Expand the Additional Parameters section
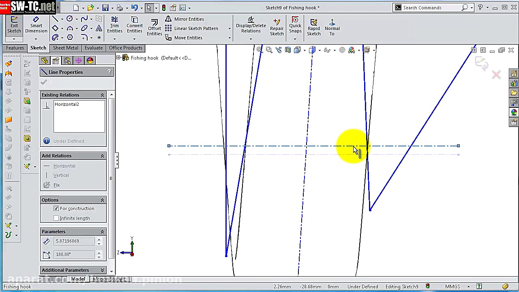This screenshot has width=519, height=292. click(x=102, y=270)
